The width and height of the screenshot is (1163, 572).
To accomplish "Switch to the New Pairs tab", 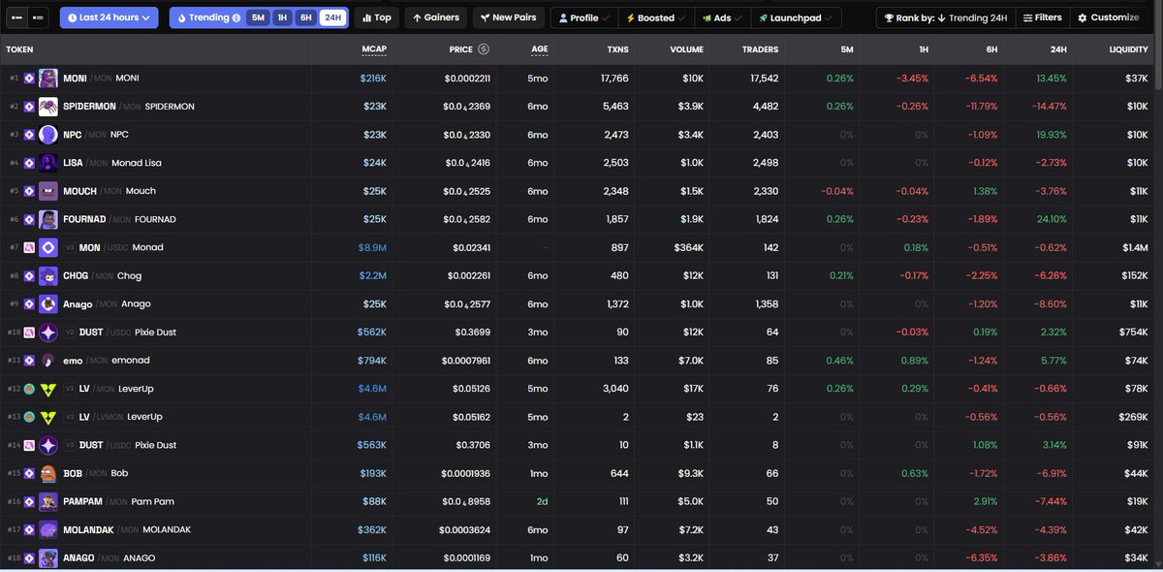I will tap(508, 17).
